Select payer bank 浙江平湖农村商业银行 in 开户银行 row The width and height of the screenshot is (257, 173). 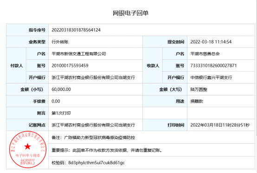pos(93,77)
